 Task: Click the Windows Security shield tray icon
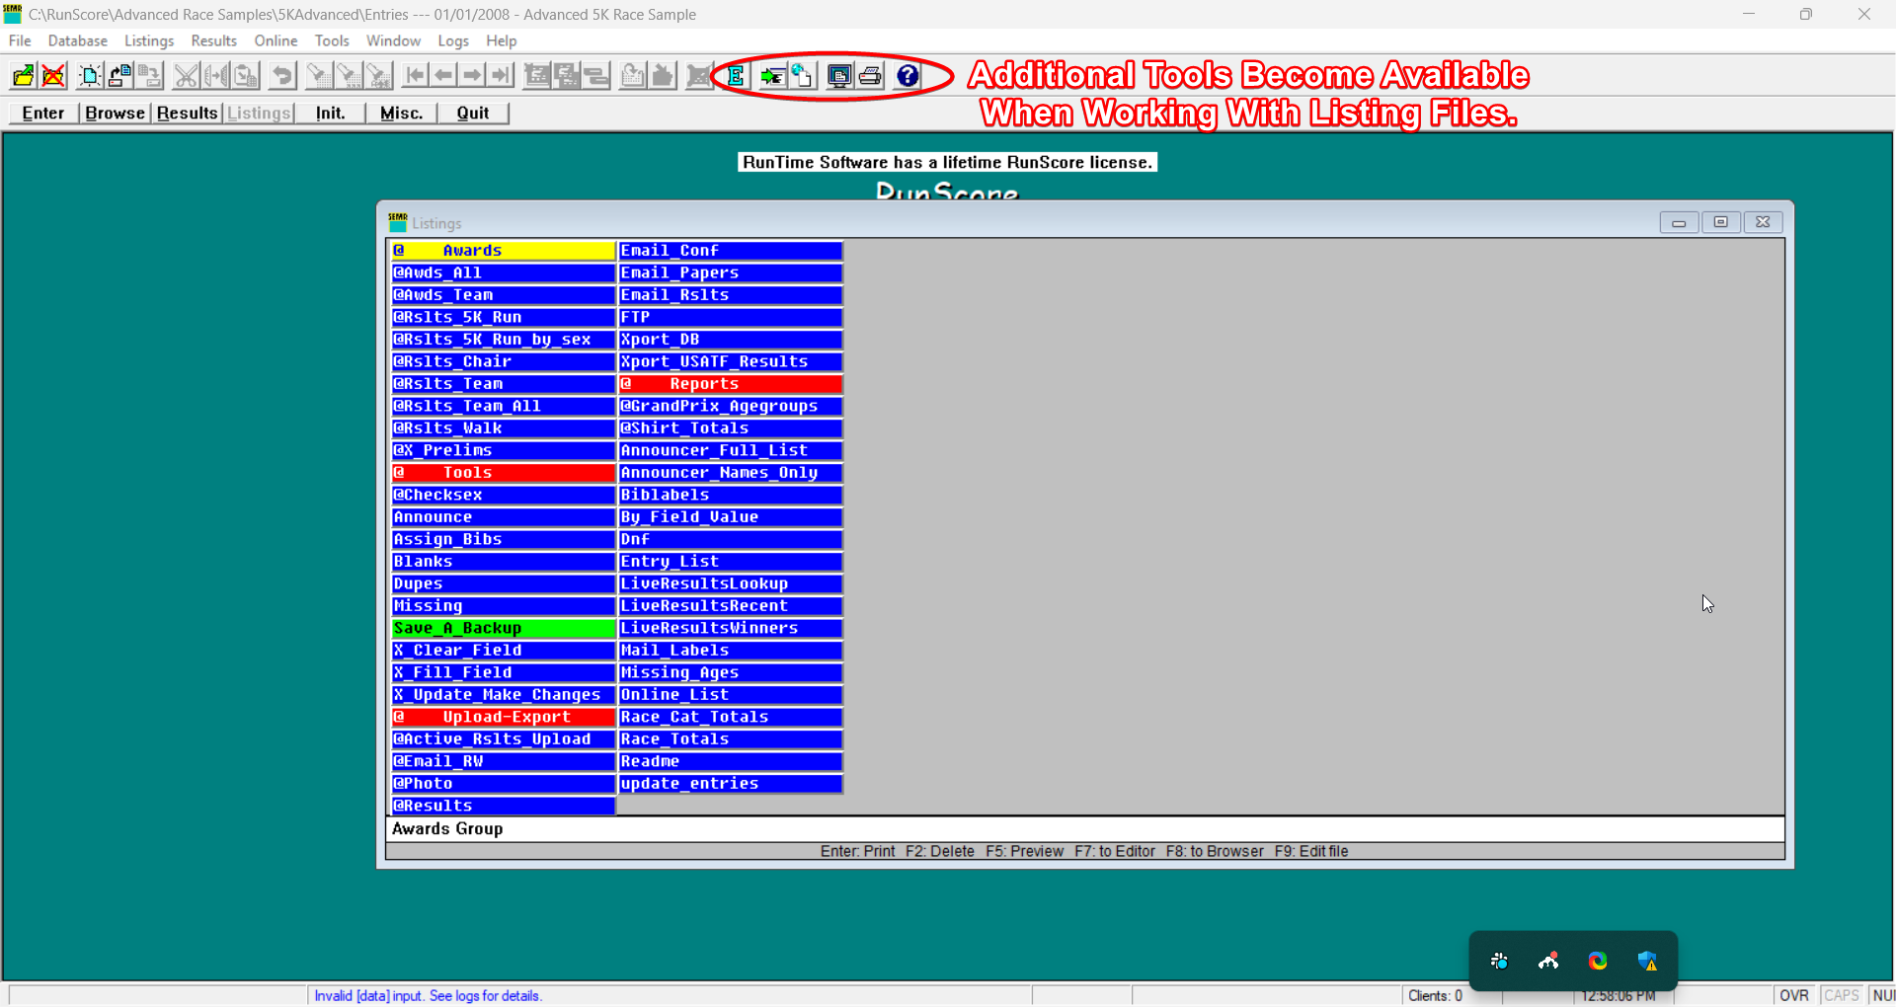(1647, 961)
